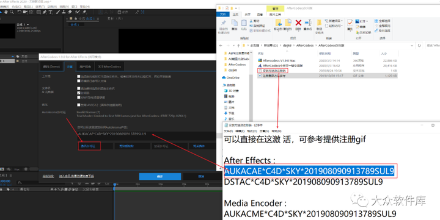Open the composition name dropdown arrow in Project panel
Screen dimensions: 440x220
[28, 24]
